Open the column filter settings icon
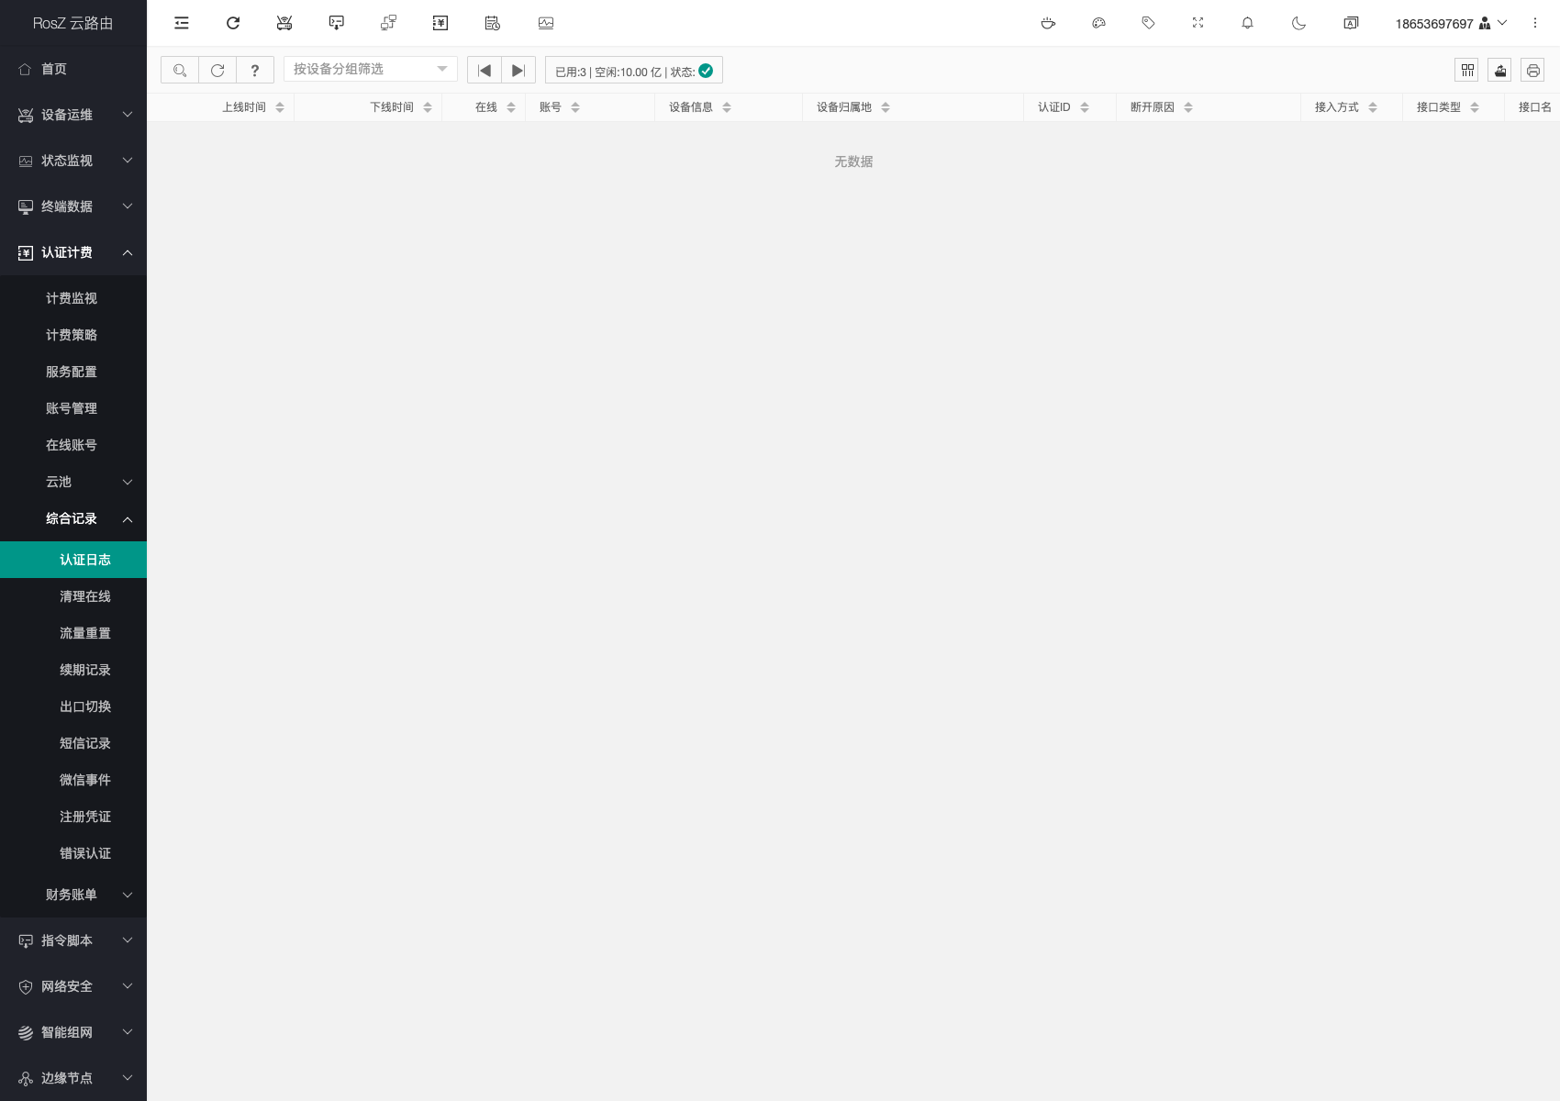This screenshot has height=1101, width=1560. pos(1466,71)
